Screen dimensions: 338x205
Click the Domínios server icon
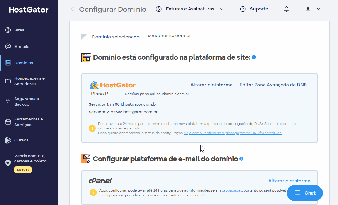point(8,63)
